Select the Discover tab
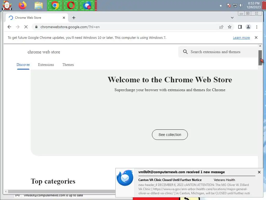Image resolution: width=266 pixels, height=200 pixels. click(x=23, y=65)
